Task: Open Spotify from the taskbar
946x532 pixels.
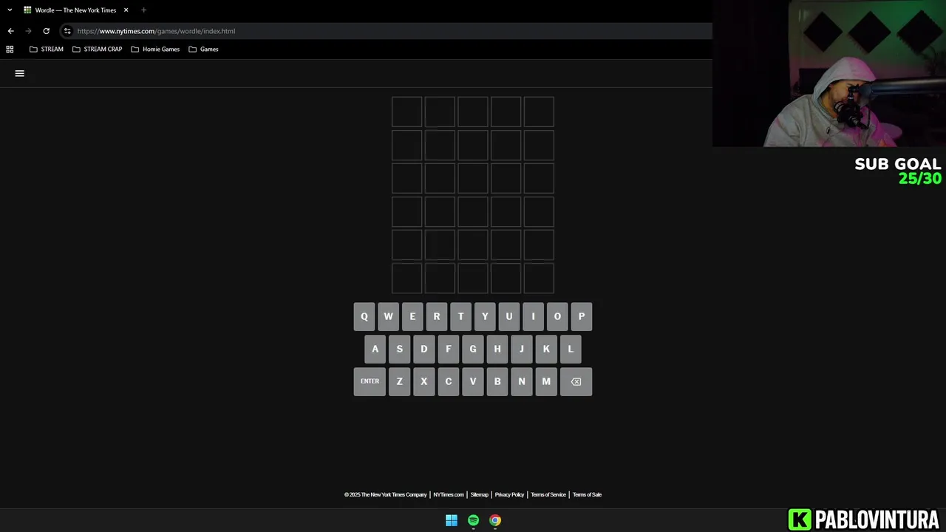Action: pos(473,520)
